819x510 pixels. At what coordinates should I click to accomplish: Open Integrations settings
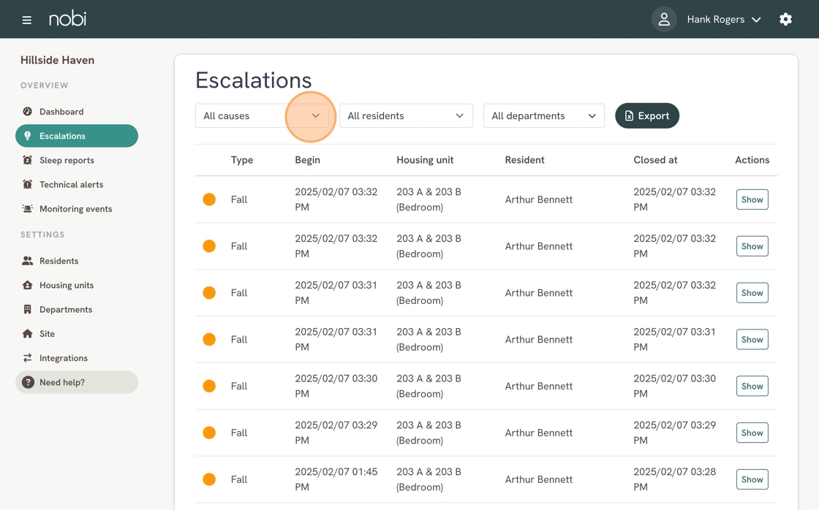point(77,357)
